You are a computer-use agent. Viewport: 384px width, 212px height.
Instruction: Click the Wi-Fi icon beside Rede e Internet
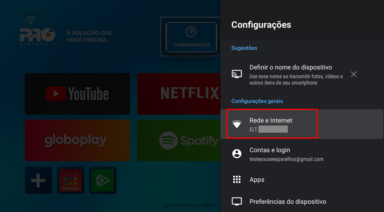pyautogui.click(x=237, y=124)
